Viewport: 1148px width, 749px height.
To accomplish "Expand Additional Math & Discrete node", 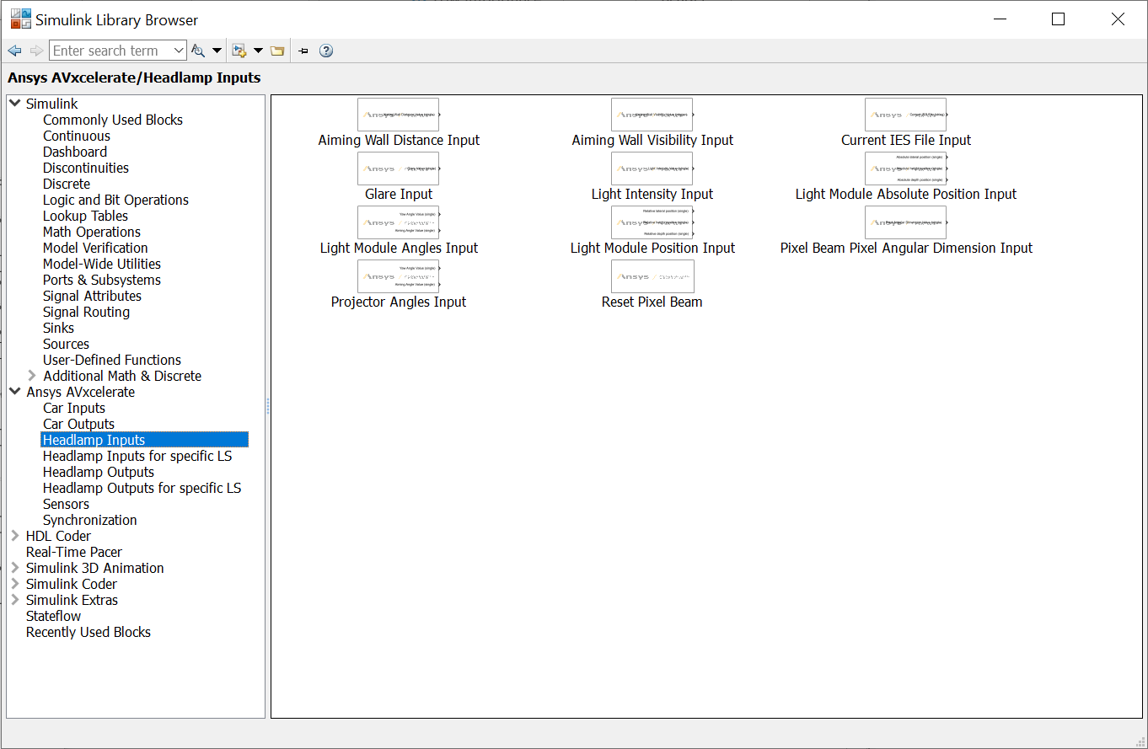I will (32, 376).
